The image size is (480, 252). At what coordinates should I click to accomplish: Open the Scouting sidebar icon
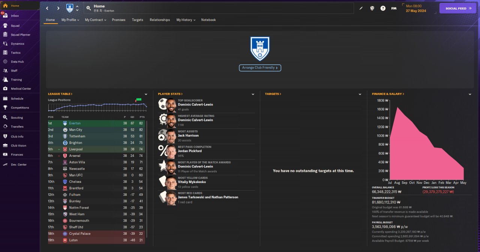coord(5,118)
